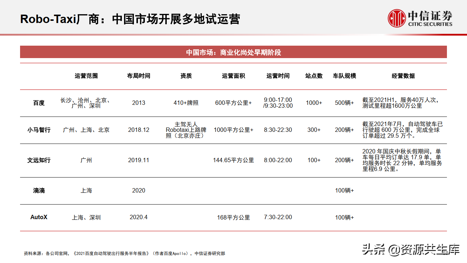Screen dimensions: 467x263
Task: Select the "2020.4" cell
Action: pos(139,217)
